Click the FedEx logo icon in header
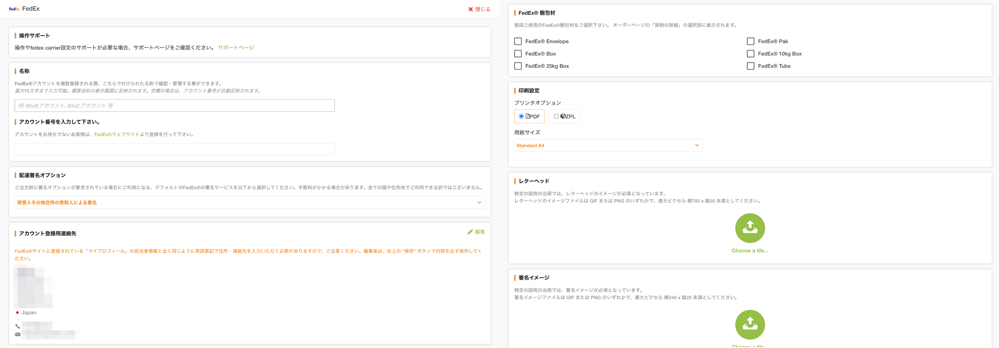 [x=14, y=9]
